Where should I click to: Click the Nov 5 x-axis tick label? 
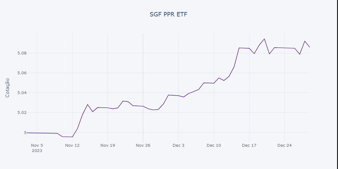[x=37, y=145]
